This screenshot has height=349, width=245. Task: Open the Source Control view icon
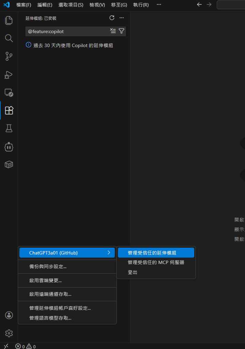click(9, 56)
